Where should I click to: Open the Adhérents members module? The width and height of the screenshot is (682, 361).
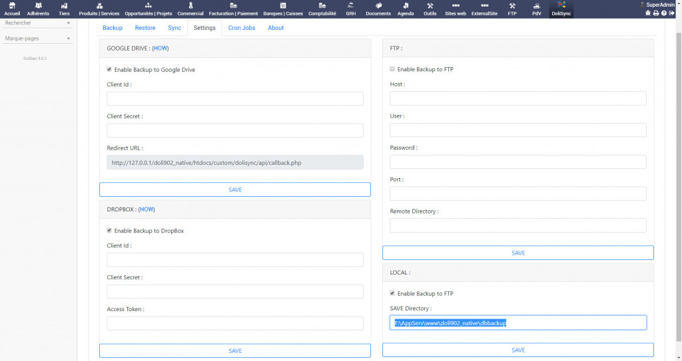[38, 9]
